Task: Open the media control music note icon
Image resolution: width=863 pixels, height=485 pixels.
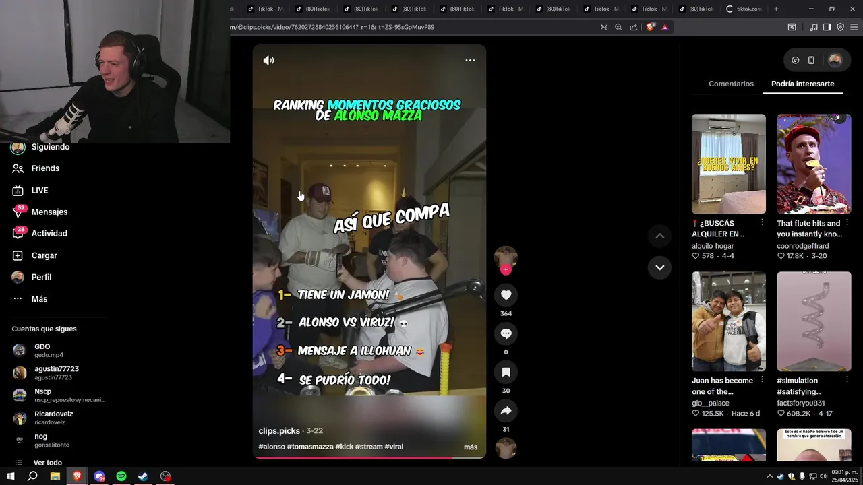Action: [x=813, y=27]
